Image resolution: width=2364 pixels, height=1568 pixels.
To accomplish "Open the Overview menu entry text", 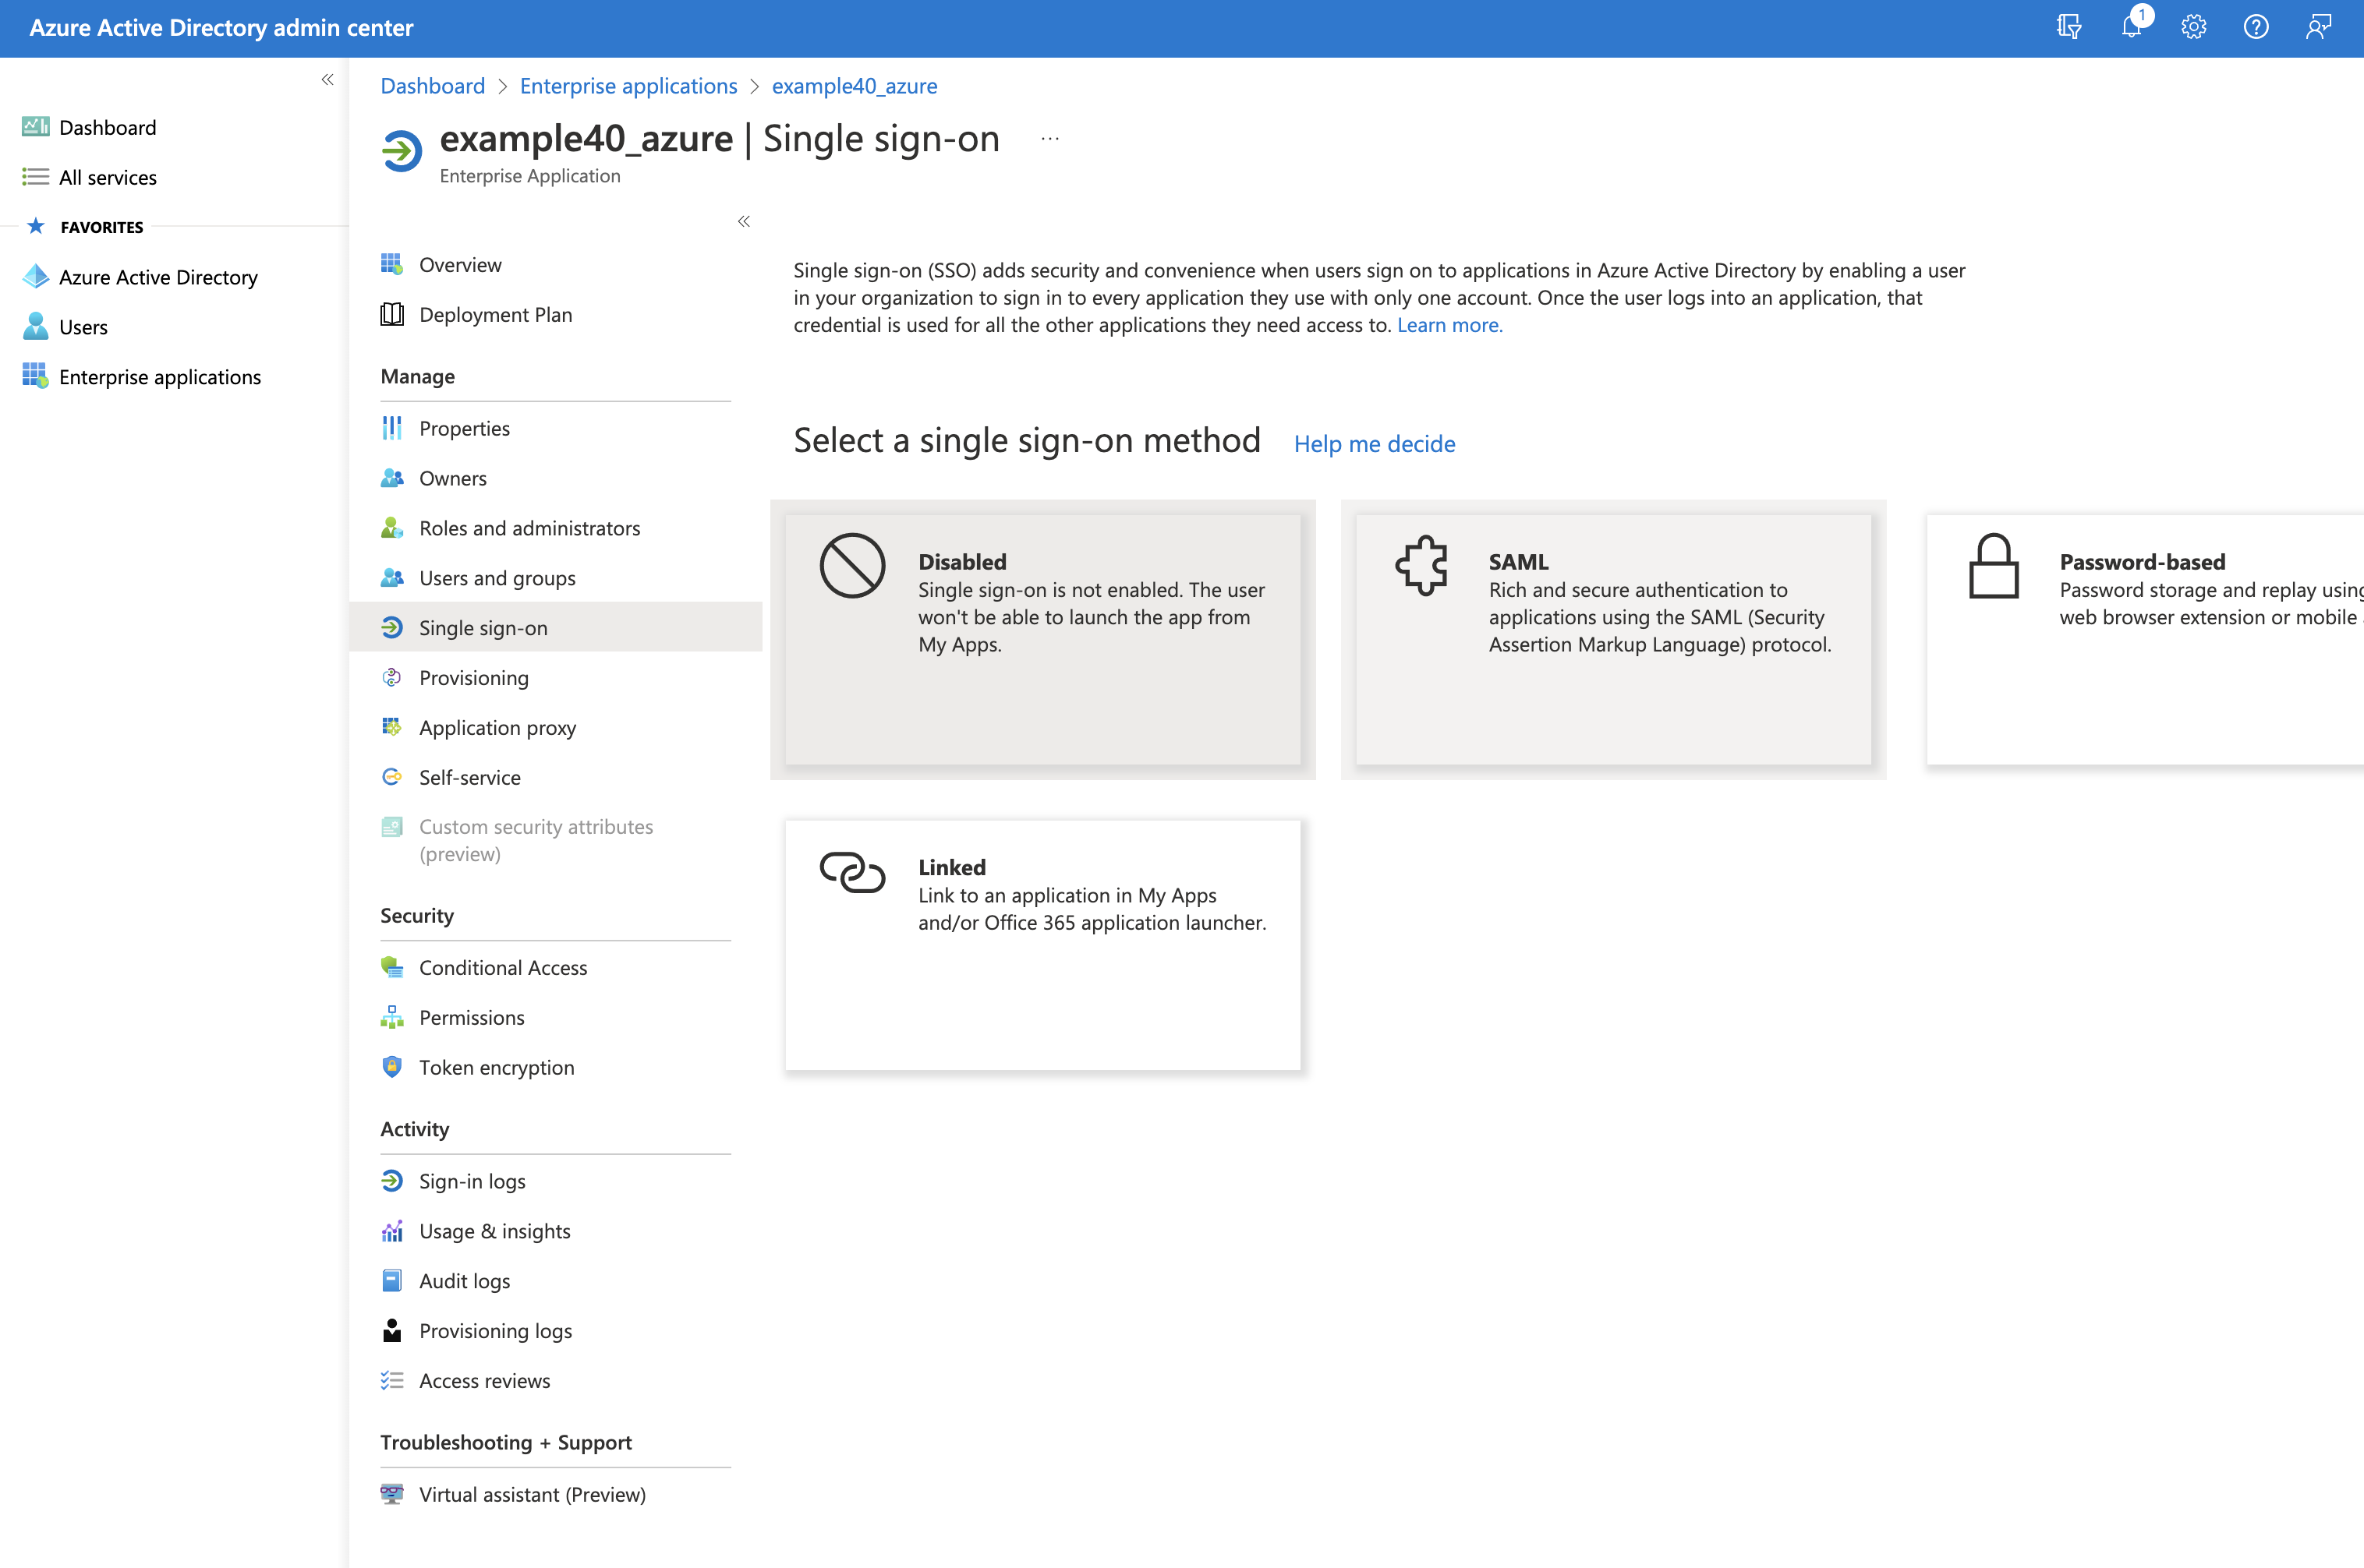I will (460, 264).
